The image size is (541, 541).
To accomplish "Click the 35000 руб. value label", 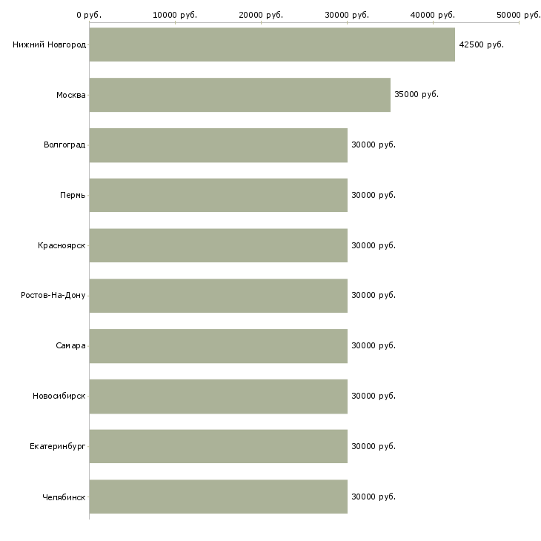I will (416, 95).
